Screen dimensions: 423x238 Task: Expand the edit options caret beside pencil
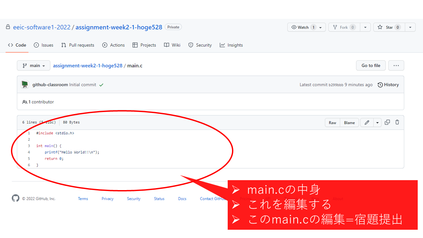pos(377,123)
